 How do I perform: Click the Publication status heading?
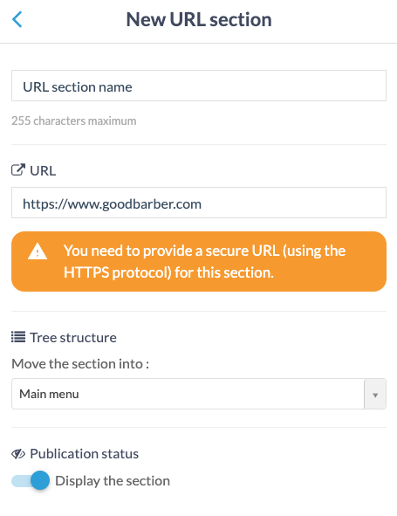[x=85, y=454]
